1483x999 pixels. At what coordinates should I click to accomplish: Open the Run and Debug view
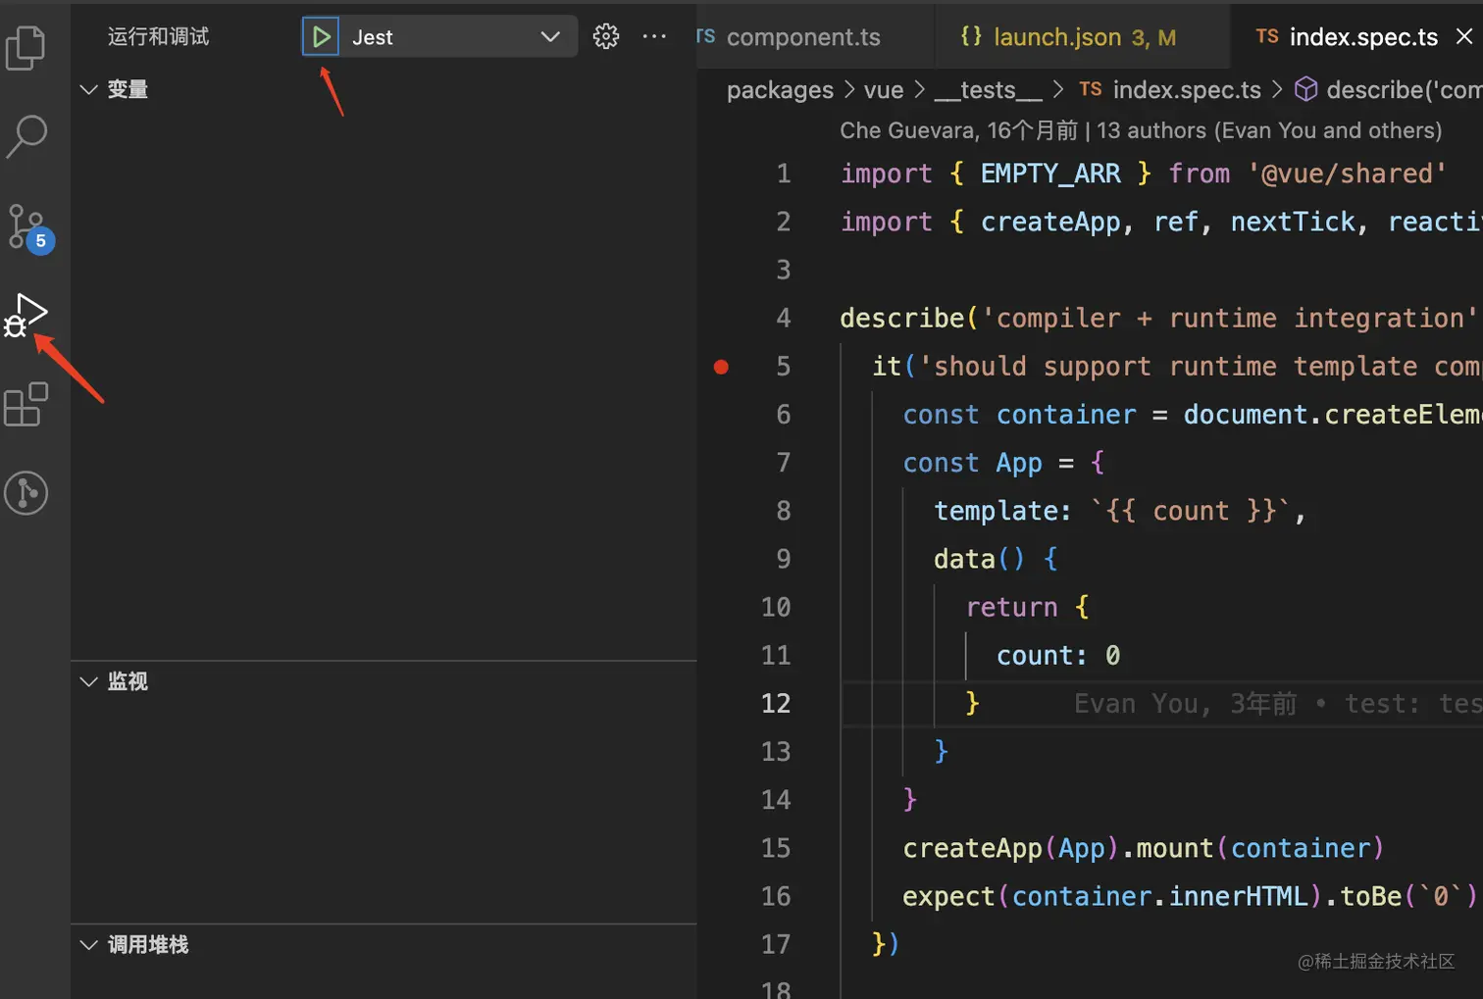tap(26, 316)
